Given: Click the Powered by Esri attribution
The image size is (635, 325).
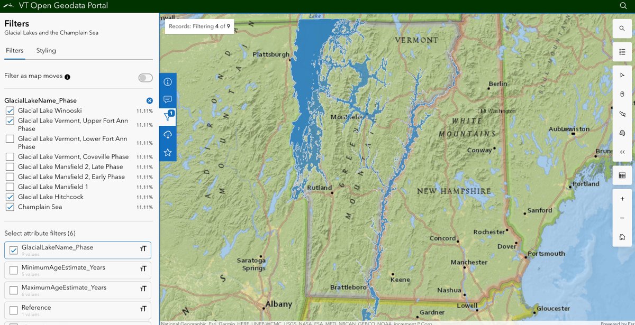Looking at the screenshot, I should coord(618,323).
